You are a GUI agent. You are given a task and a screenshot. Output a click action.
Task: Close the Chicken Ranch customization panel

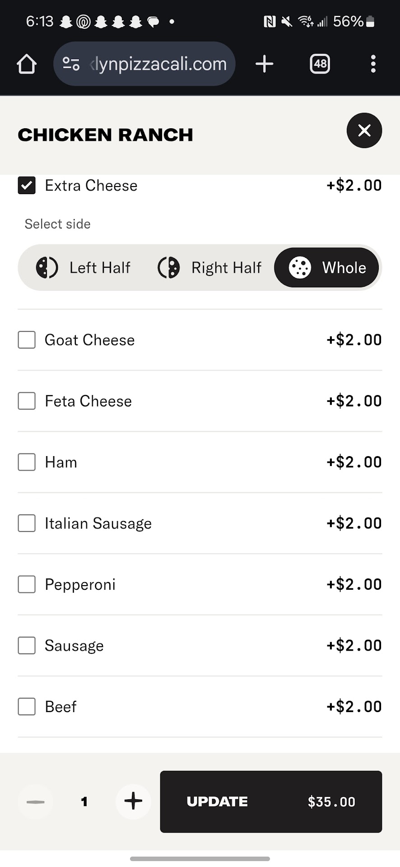(x=364, y=131)
